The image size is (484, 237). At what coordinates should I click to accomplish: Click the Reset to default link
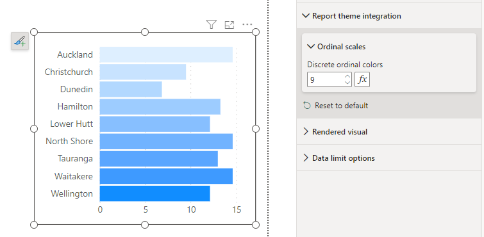coord(342,106)
